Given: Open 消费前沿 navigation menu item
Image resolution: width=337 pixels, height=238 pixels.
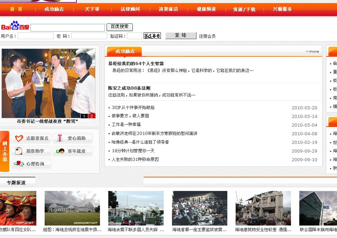Looking at the screenshot, I should click(168, 9).
